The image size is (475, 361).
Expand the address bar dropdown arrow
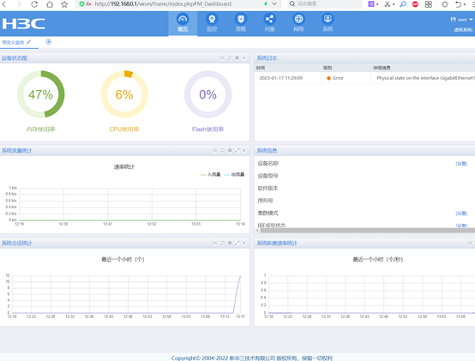tap(274, 4)
